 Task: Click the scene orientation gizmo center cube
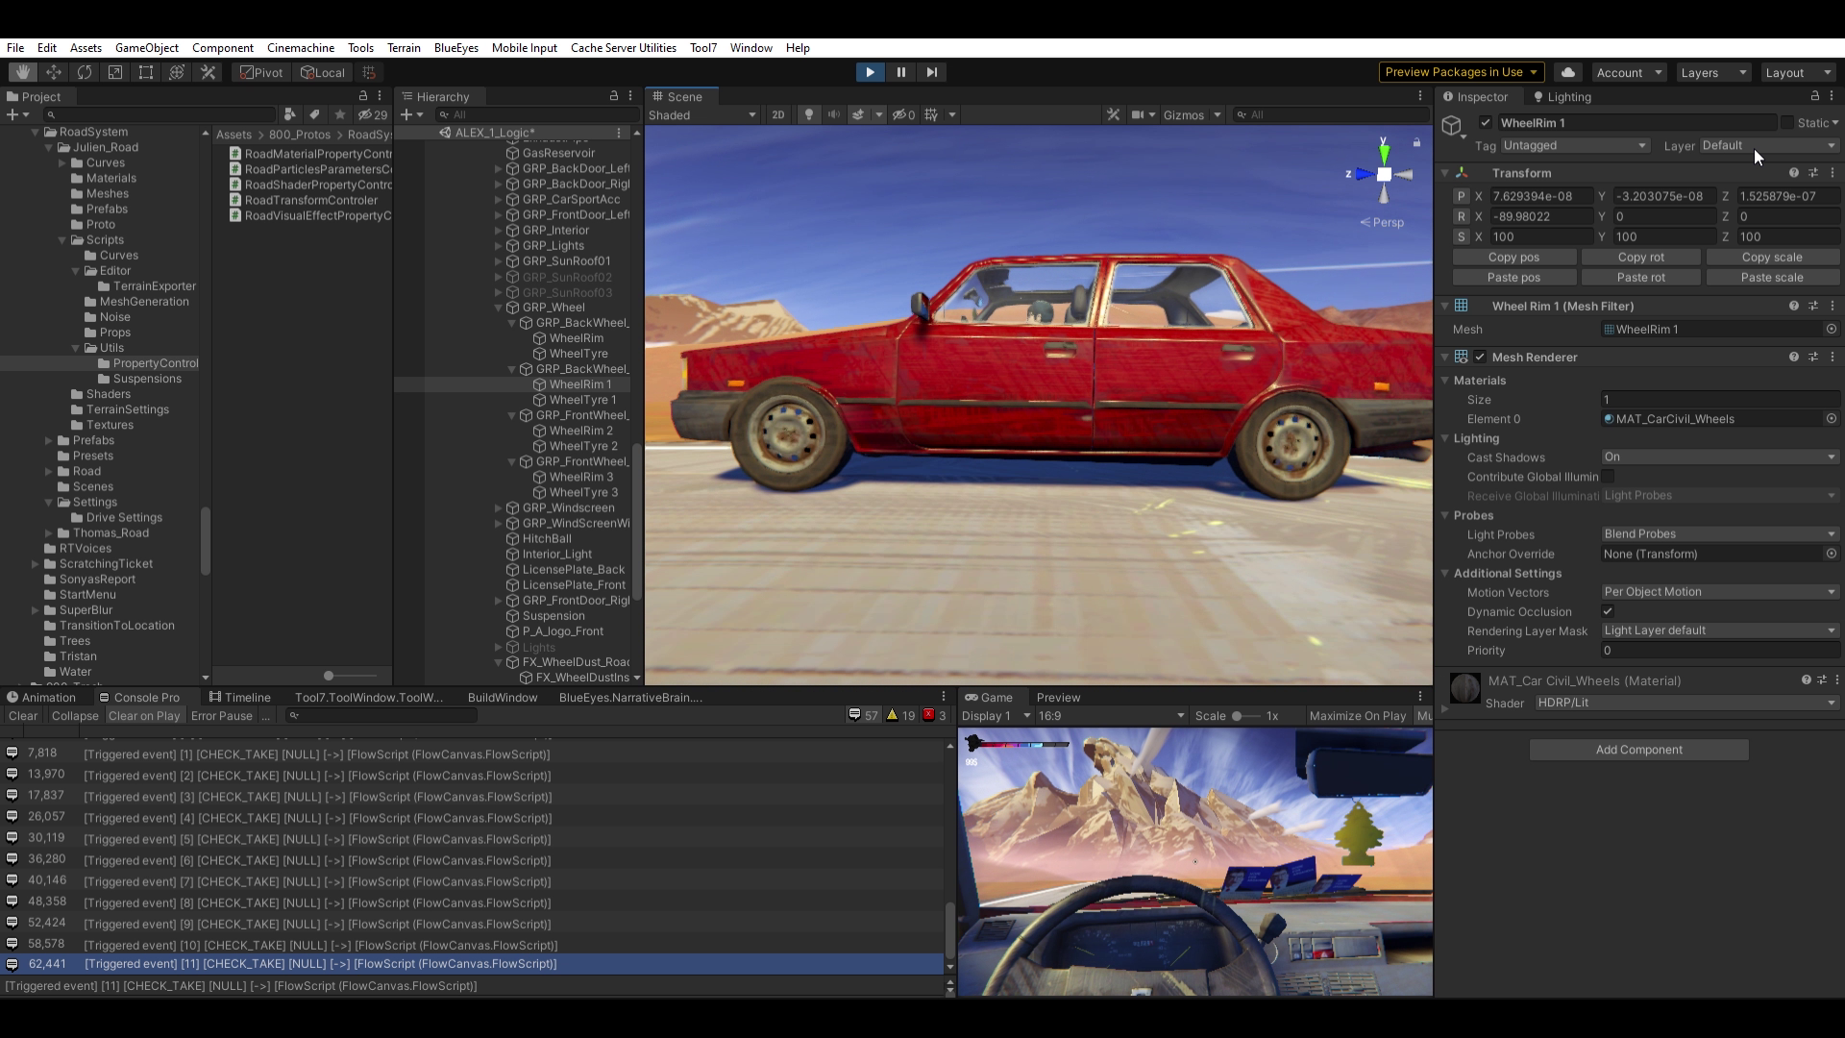[1384, 174]
